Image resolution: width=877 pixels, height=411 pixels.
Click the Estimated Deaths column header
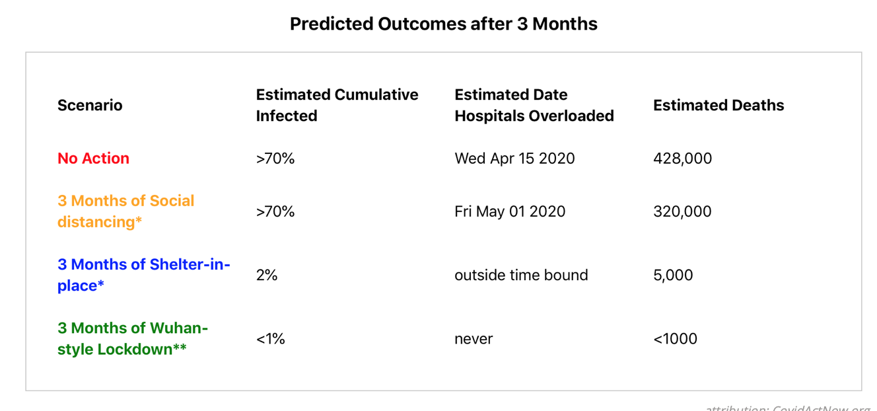click(718, 105)
